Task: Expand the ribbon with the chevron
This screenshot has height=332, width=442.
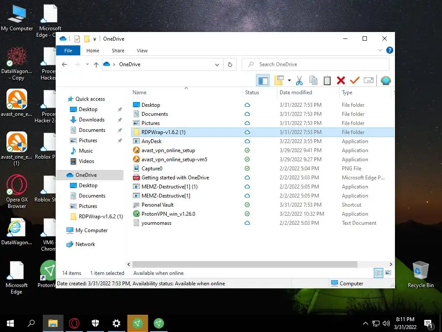Action: point(380,50)
